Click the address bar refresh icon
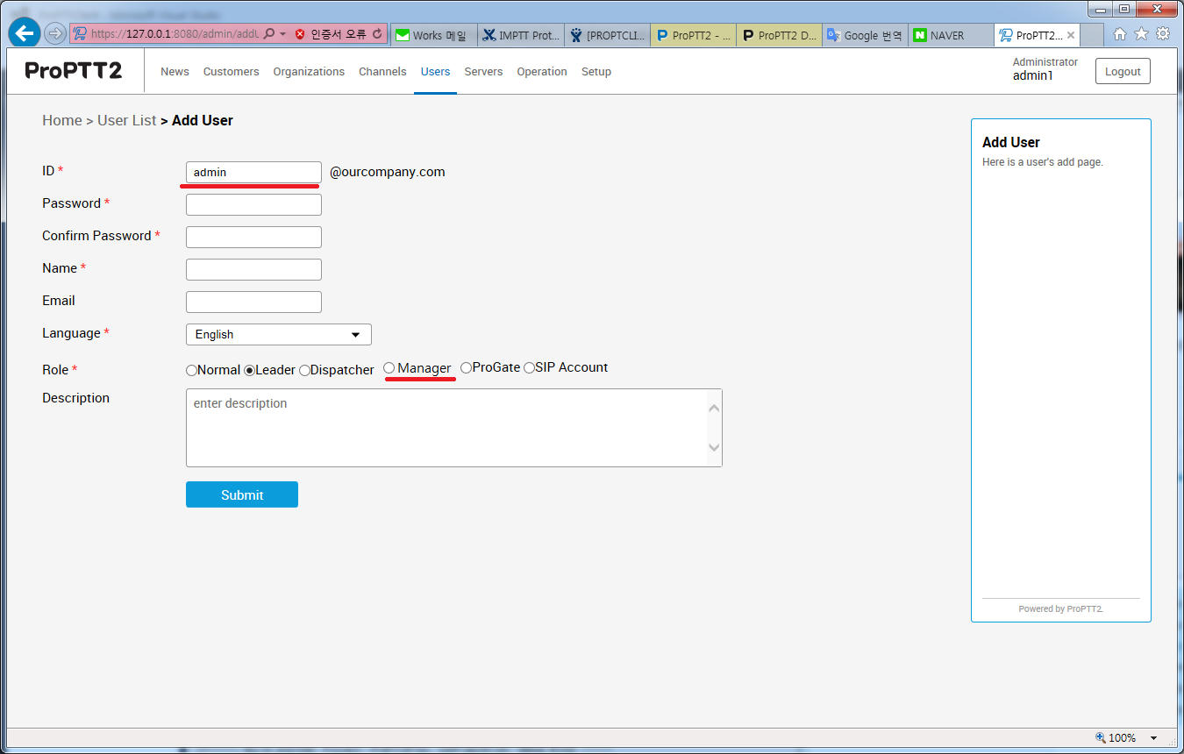Image resolution: width=1184 pixels, height=754 pixels. pyautogui.click(x=377, y=34)
